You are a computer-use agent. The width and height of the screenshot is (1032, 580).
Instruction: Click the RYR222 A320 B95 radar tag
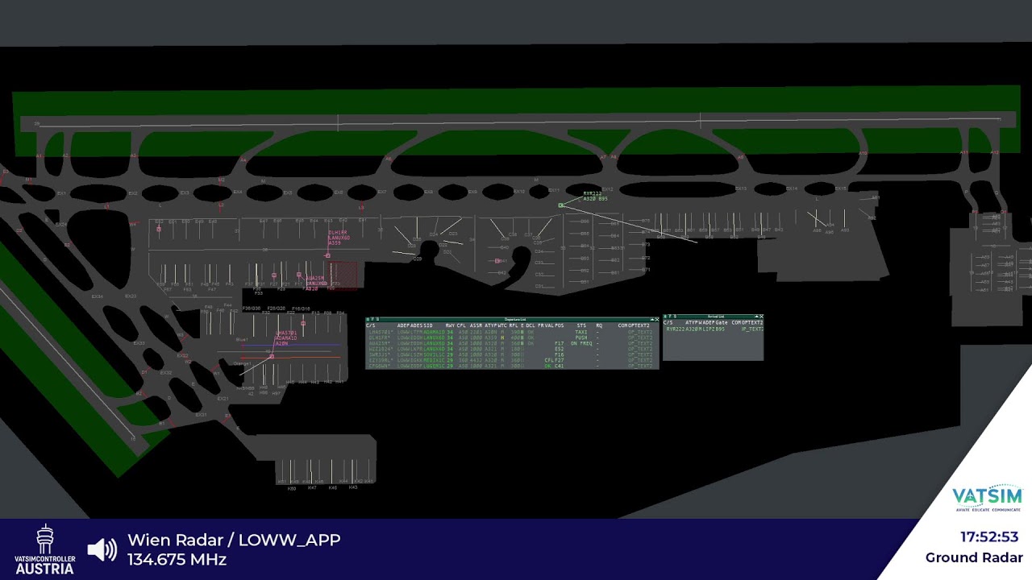(595, 196)
